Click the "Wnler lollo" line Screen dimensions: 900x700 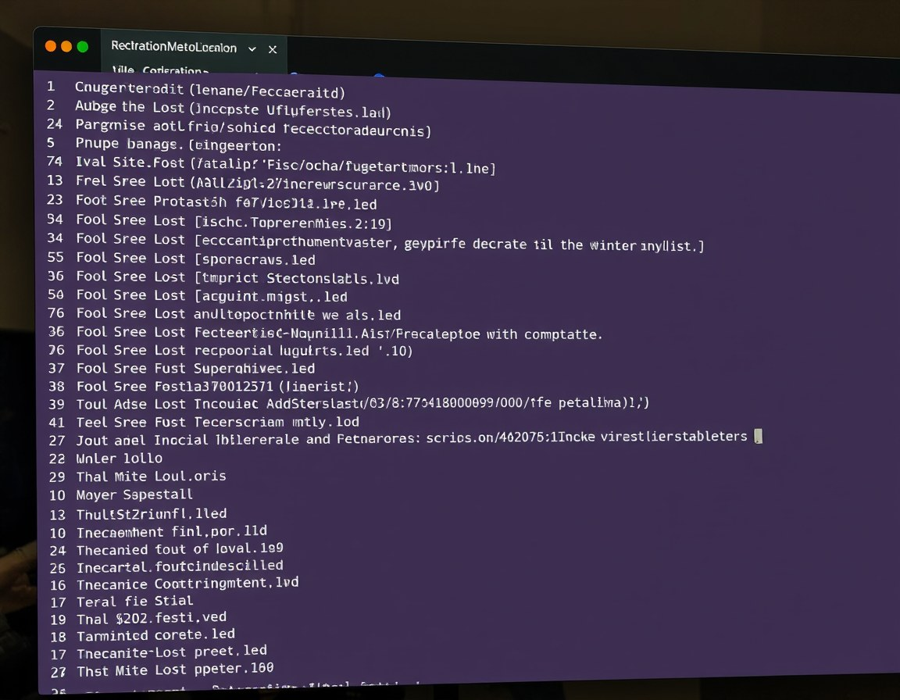point(120,458)
